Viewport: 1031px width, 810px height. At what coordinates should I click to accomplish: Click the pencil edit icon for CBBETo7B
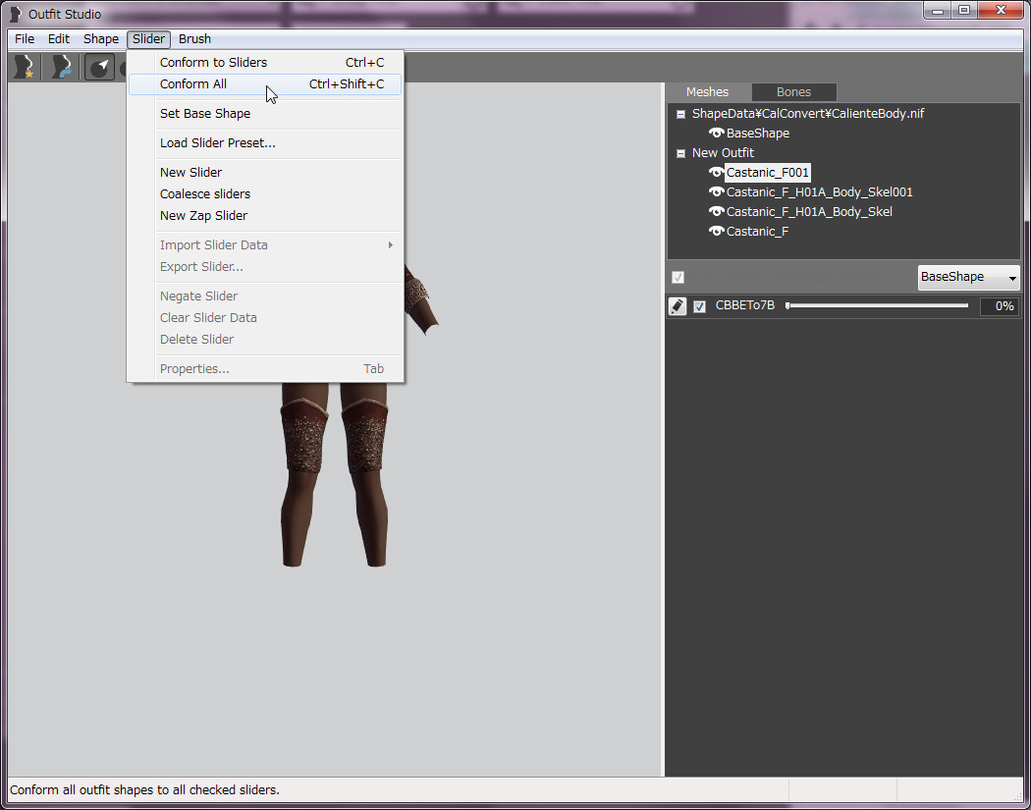(678, 306)
